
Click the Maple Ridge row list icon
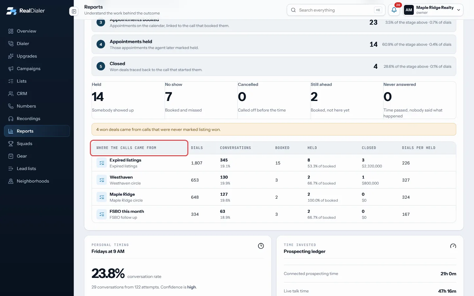[x=102, y=197]
